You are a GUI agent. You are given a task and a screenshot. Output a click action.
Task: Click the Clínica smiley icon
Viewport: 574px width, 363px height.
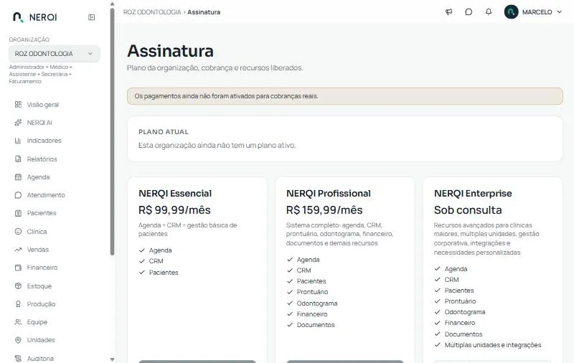[18, 231]
